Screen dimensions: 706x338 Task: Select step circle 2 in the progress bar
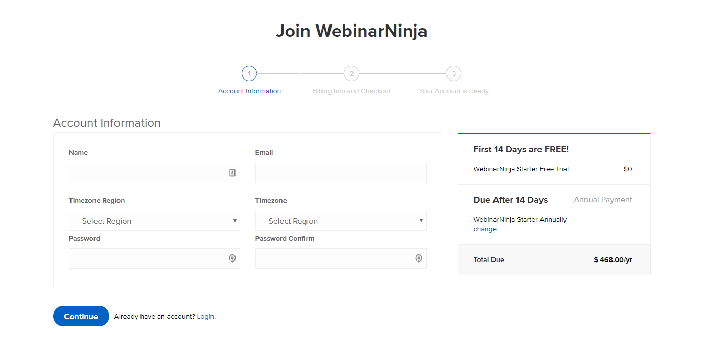point(351,73)
